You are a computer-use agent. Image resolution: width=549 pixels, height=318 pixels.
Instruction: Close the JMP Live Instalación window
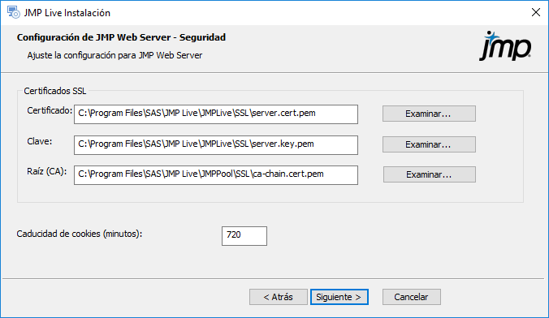click(x=535, y=12)
